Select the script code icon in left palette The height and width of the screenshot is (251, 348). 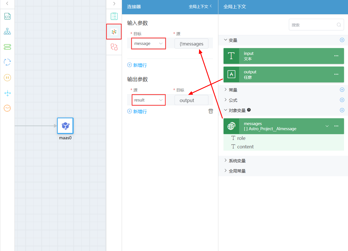(x=7, y=16)
